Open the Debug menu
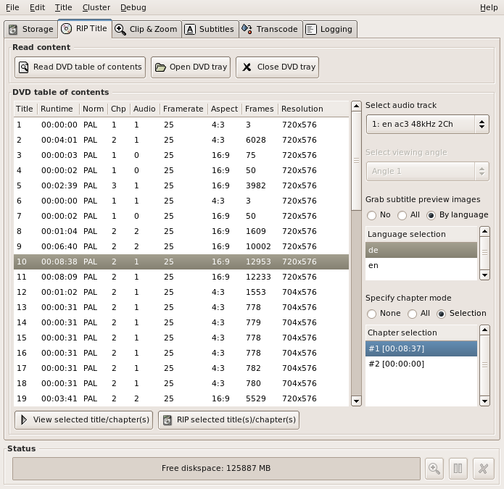The width and height of the screenshot is (504, 489). tap(133, 7)
